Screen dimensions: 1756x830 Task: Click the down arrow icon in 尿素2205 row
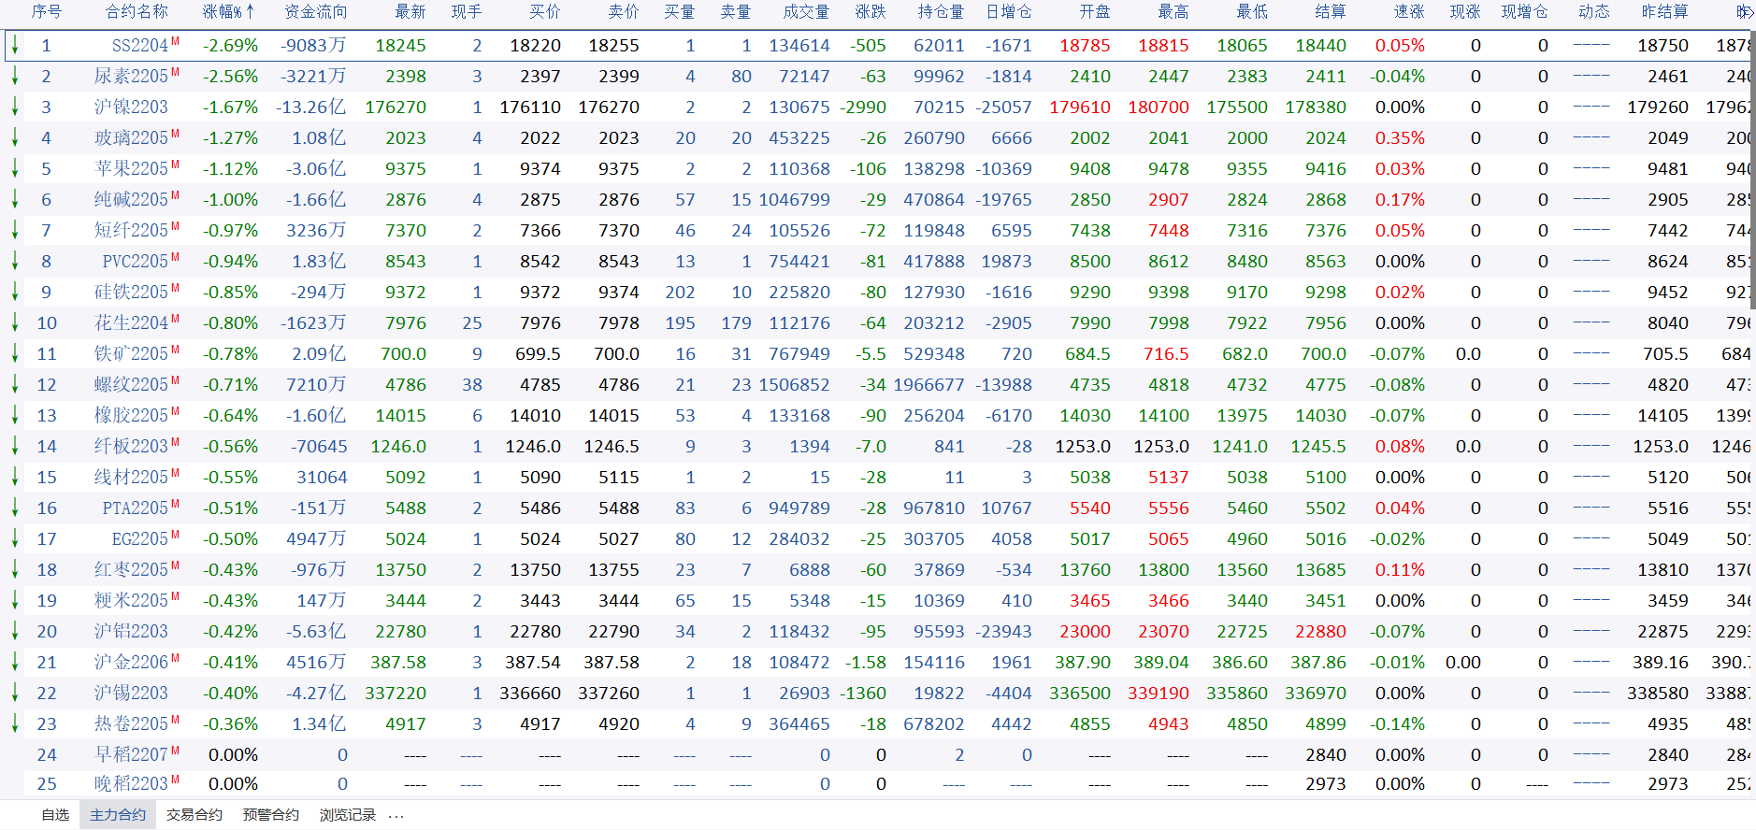pyautogui.click(x=15, y=76)
